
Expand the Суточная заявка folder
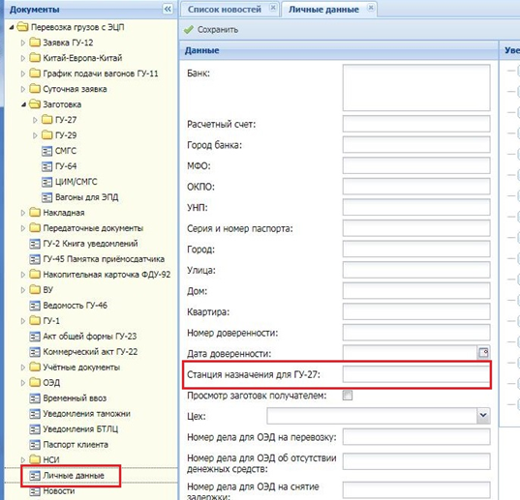pyautogui.click(x=23, y=89)
